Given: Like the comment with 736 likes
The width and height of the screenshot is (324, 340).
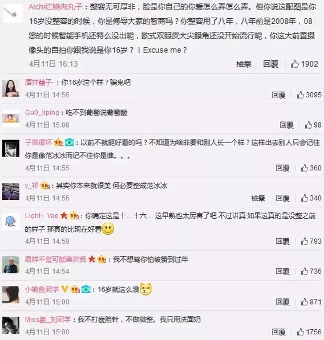Looking at the screenshot, I should tap(305, 271).
